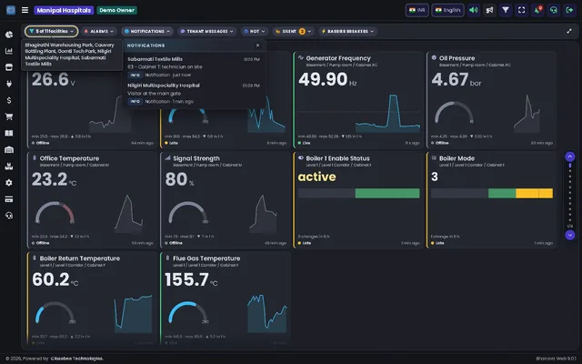Open the INR currency selector

[416, 10]
